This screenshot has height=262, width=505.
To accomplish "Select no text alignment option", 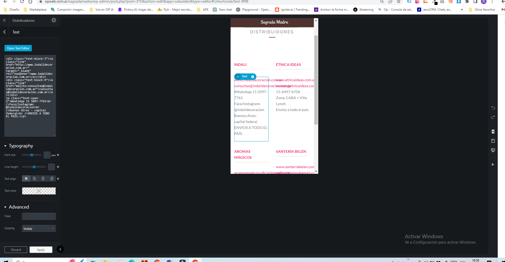I will pos(26,178).
